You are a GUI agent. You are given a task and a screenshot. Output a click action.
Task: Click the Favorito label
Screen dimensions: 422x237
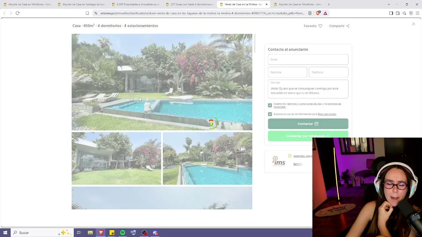coord(310,26)
